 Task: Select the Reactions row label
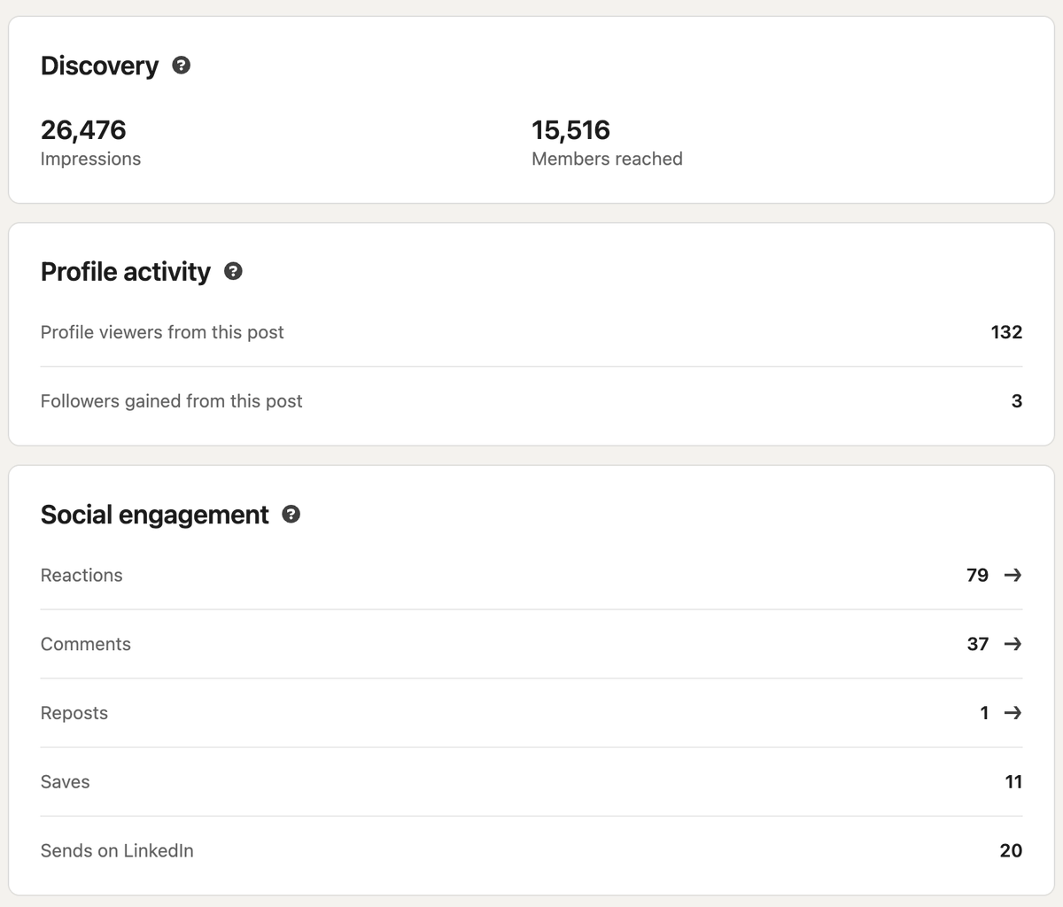(81, 575)
